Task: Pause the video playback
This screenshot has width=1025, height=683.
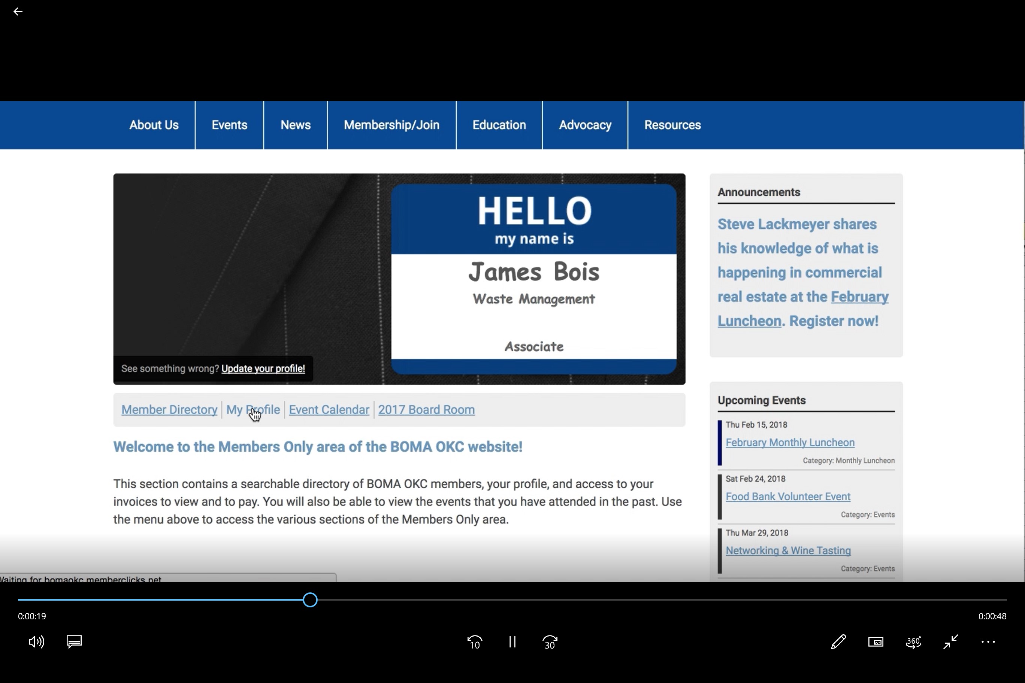Action: coord(512,641)
